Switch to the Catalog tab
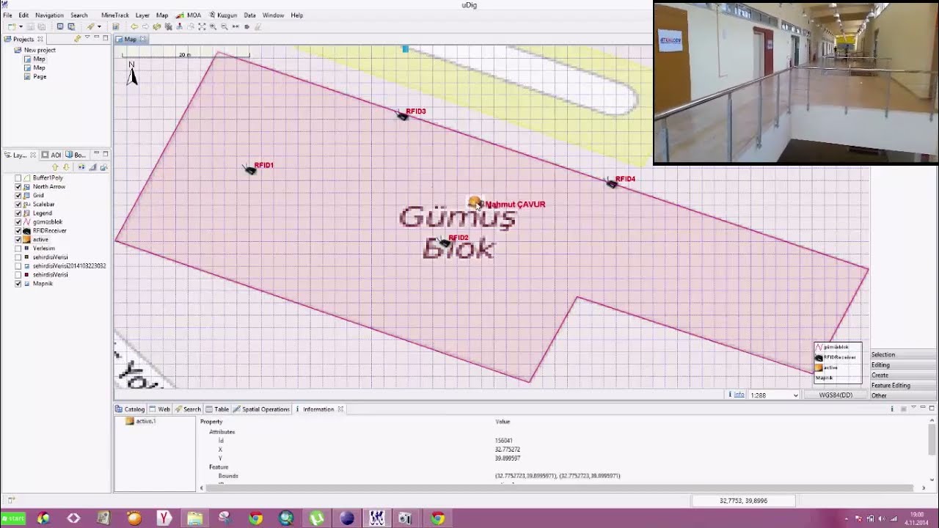The height and width of the screenshot is (528, 939). coord(131,409)
